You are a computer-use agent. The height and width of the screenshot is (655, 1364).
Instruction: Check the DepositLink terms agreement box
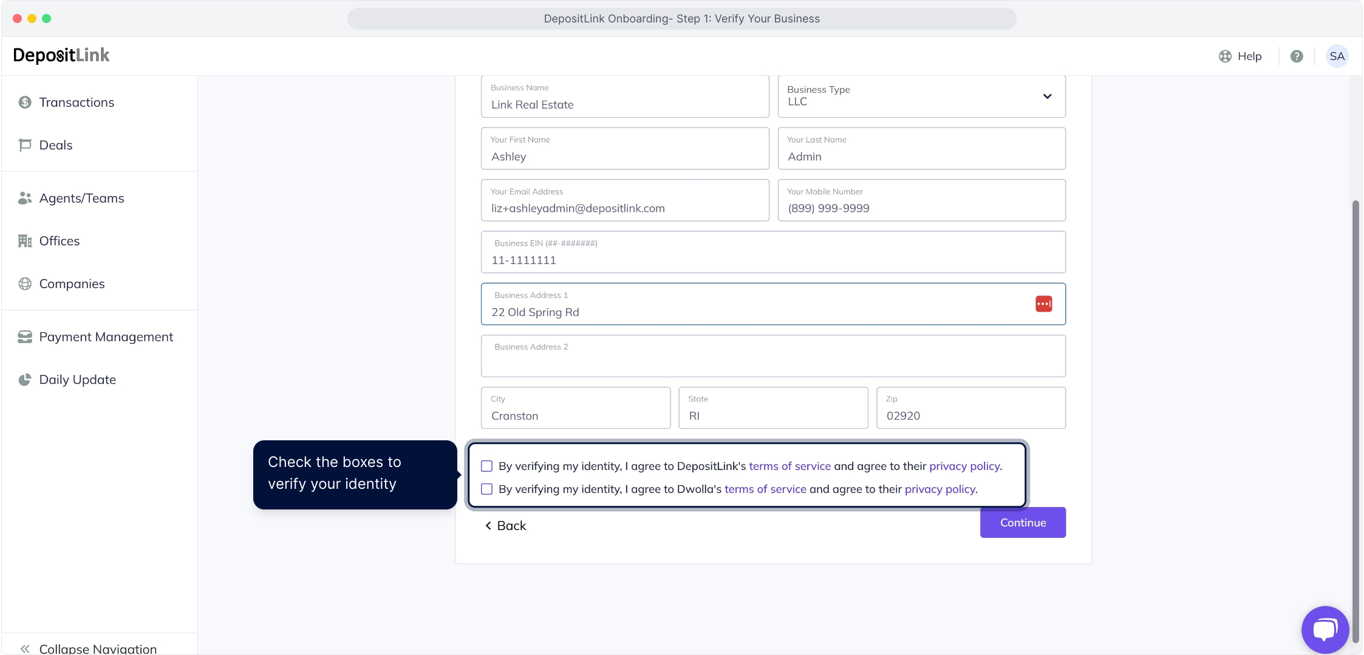486,466
